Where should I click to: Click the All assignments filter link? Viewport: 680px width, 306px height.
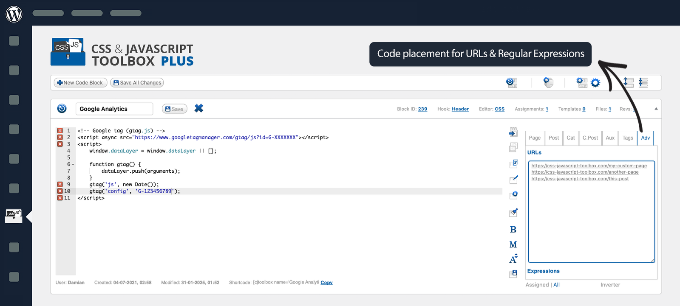coord(557,285)
